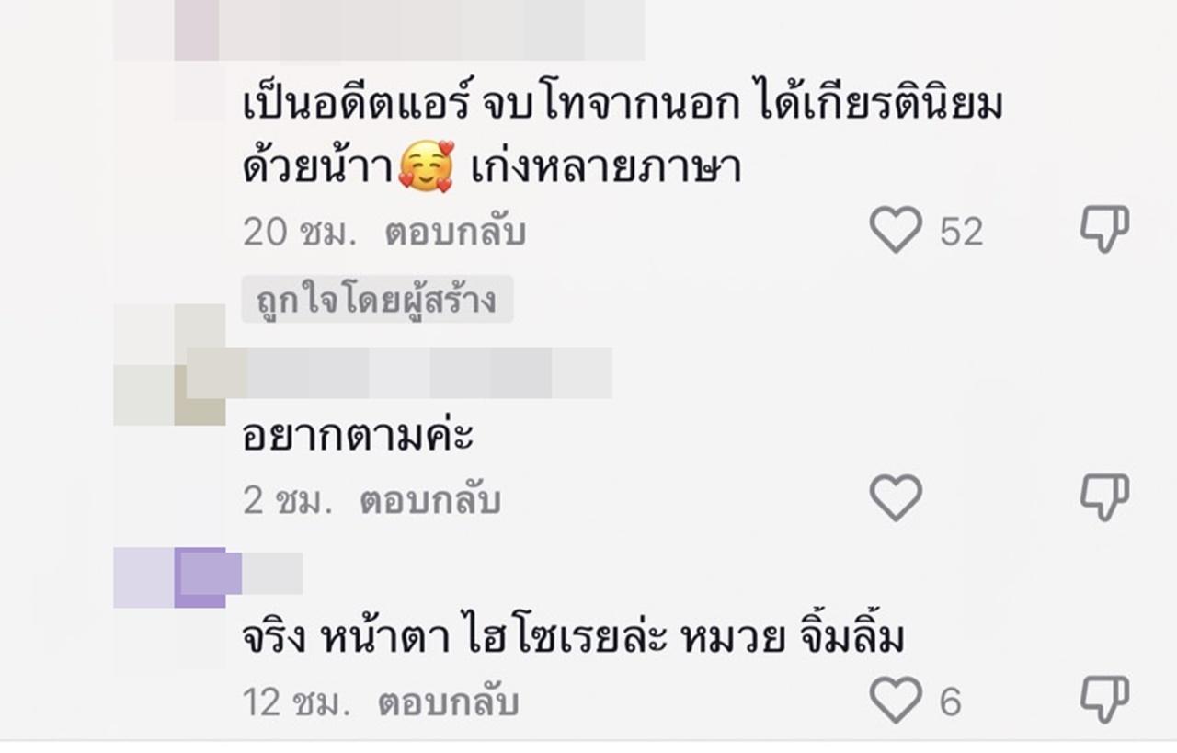Select the อยากตามค่ะ comment text
This screenshot has height=753, width=1177.
[358, 436]
